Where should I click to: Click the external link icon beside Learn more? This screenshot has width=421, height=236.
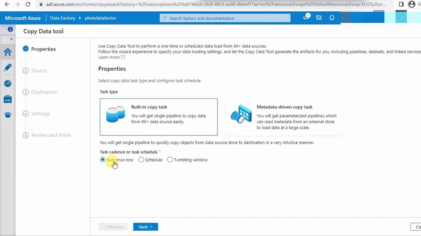click(x=123, y=57)
